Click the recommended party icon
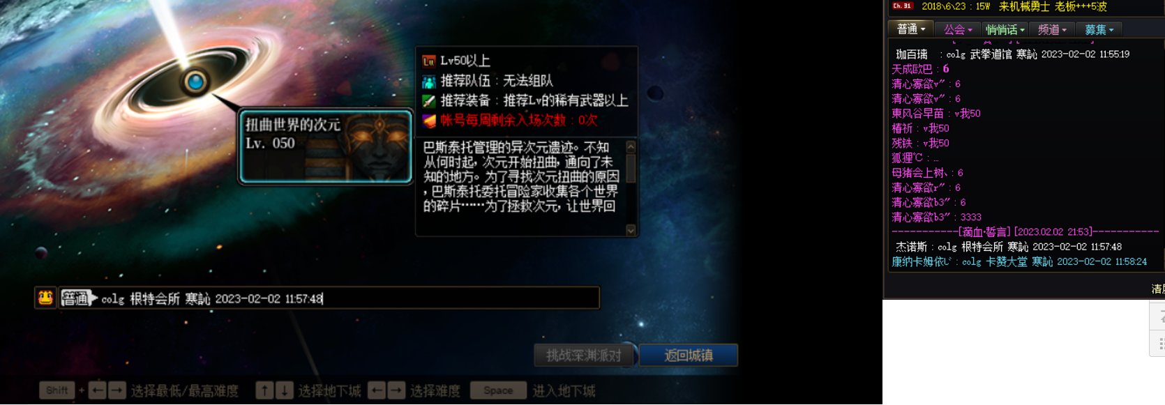The width and height of the screenshot is (1165, 405). (429, 81)
